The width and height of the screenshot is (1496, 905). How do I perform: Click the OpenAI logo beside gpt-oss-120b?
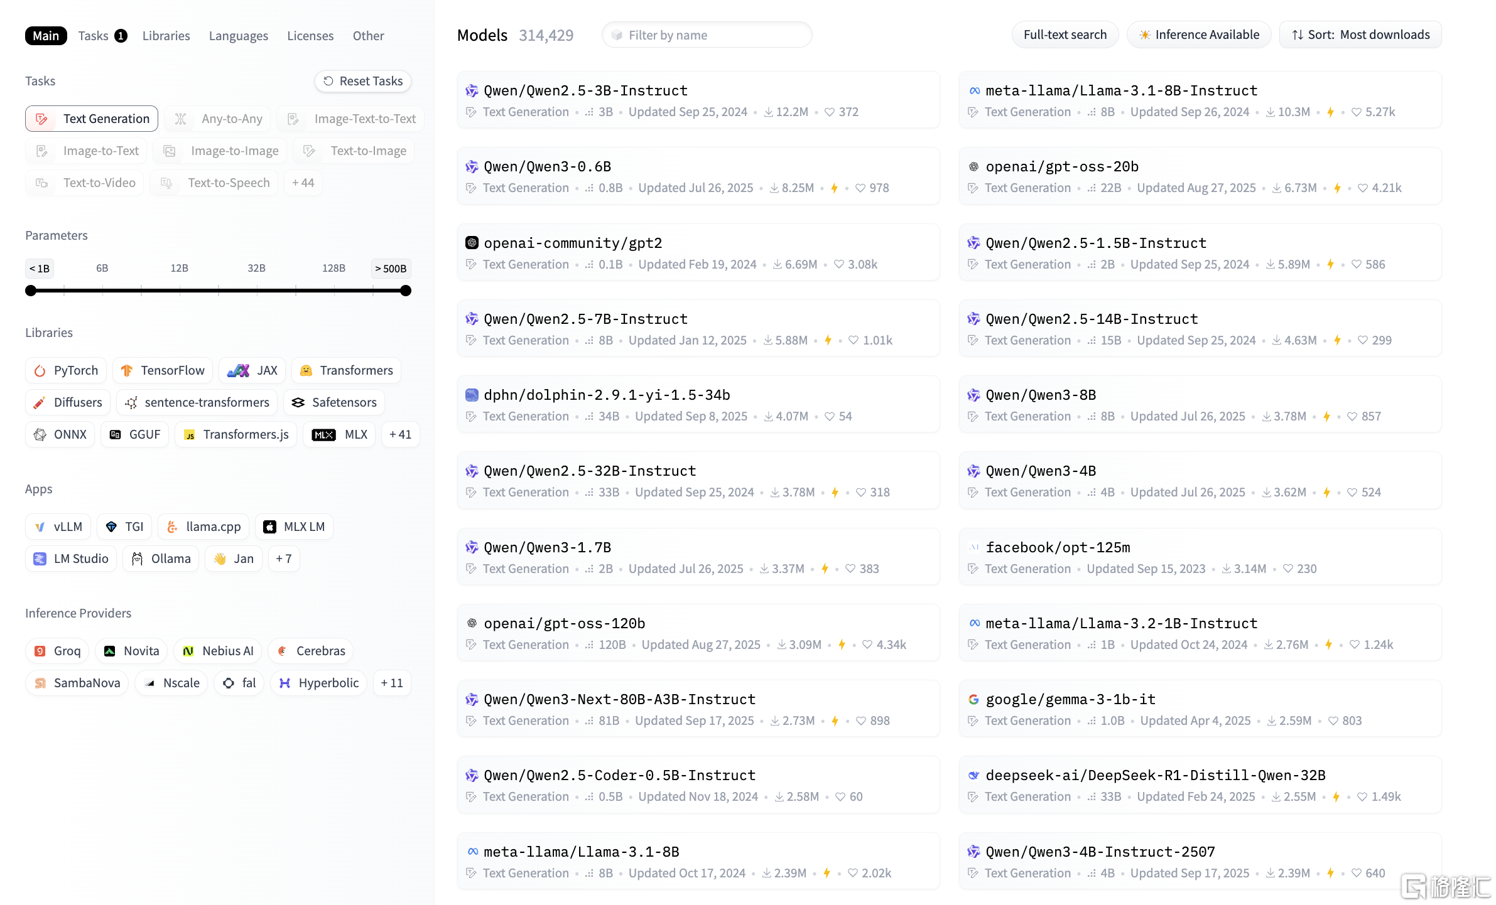click(x=472, y=623)
